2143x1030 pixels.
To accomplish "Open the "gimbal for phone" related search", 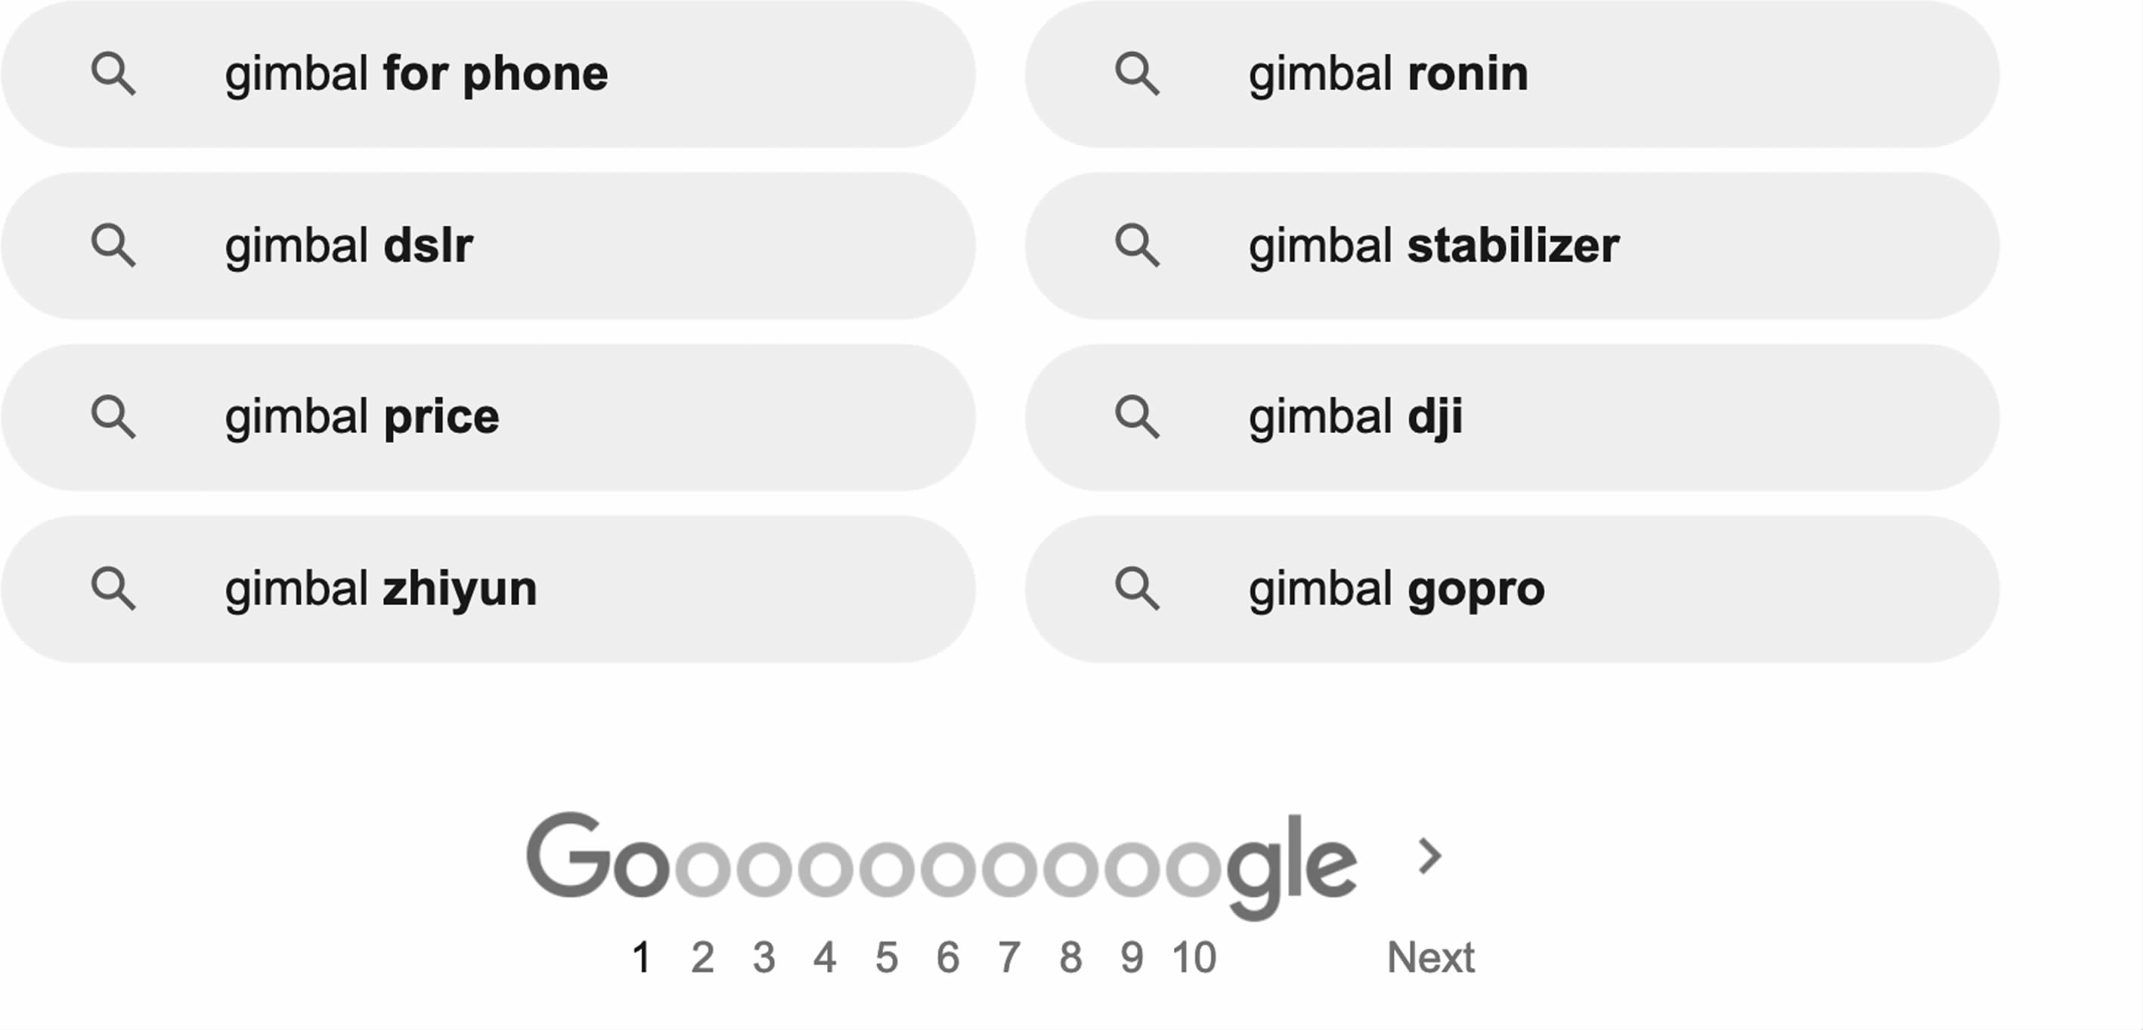I will pyautogui.click(x=416, y=74).
